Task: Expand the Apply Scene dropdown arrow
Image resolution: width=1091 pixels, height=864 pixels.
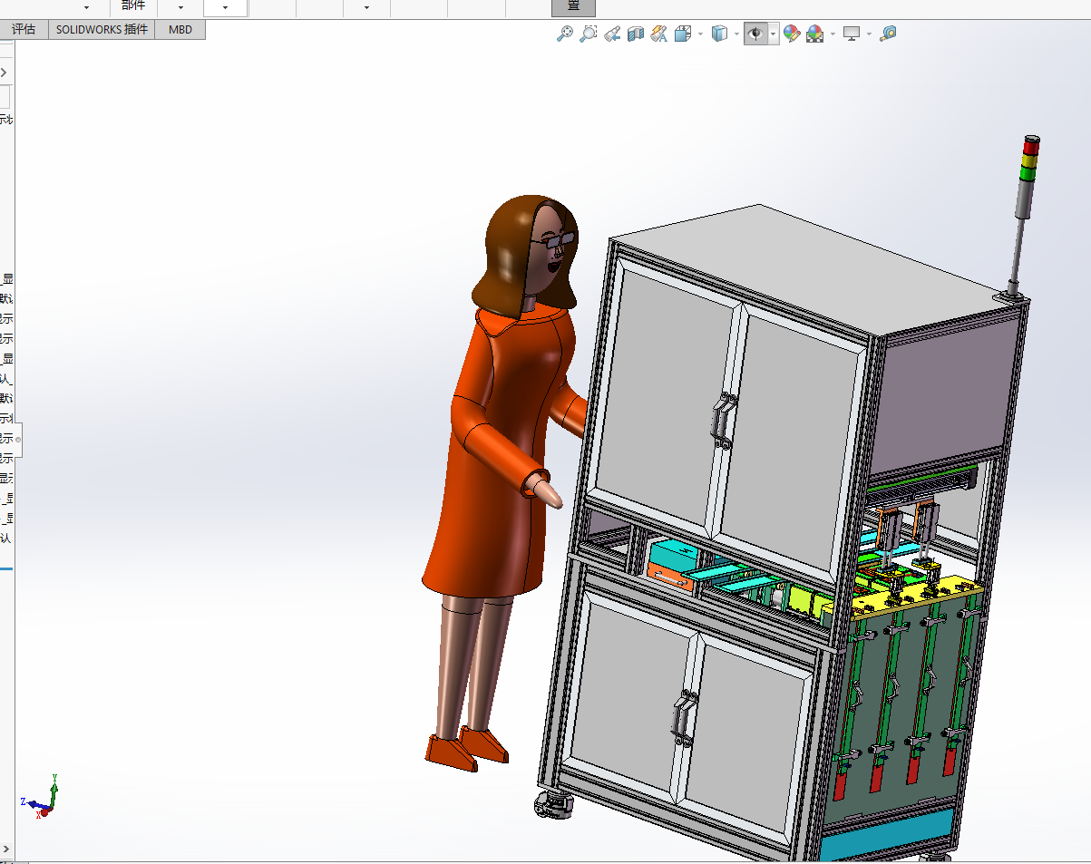Action: [832, 34]
